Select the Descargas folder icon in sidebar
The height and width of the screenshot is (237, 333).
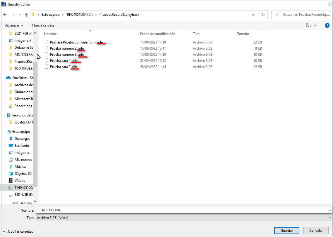click(x=11, y=139)
